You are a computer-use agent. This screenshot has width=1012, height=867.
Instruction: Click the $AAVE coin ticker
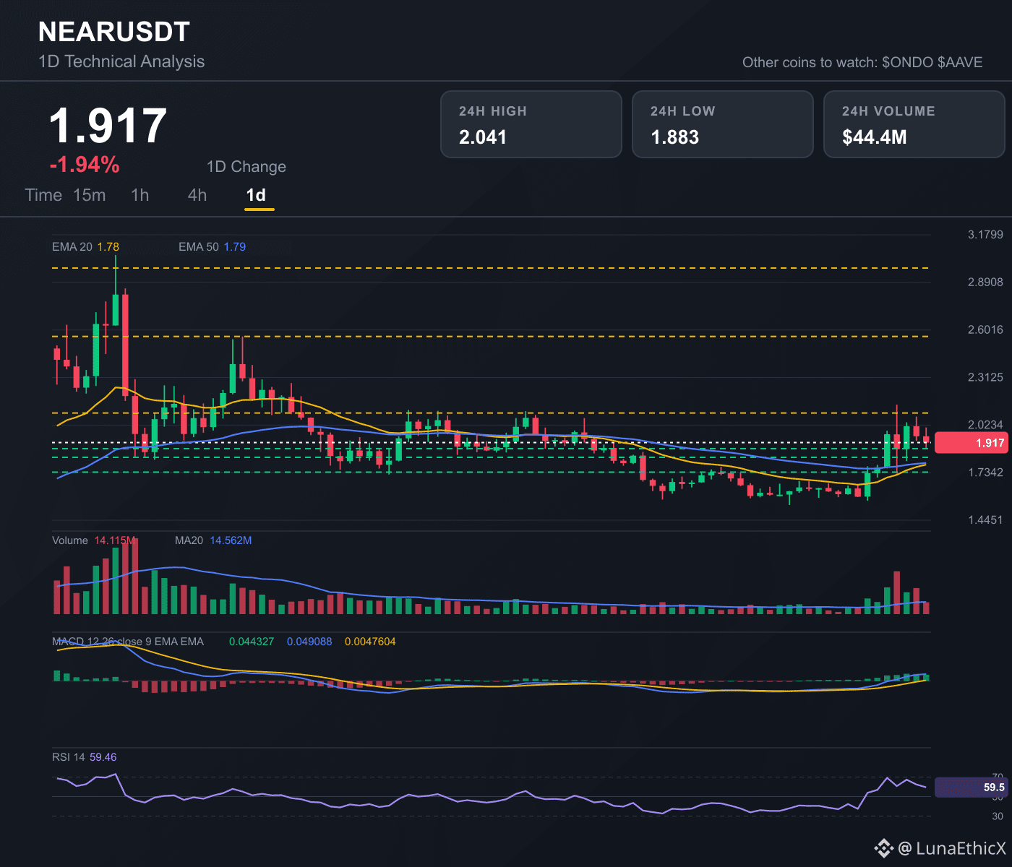click(960, 62)
